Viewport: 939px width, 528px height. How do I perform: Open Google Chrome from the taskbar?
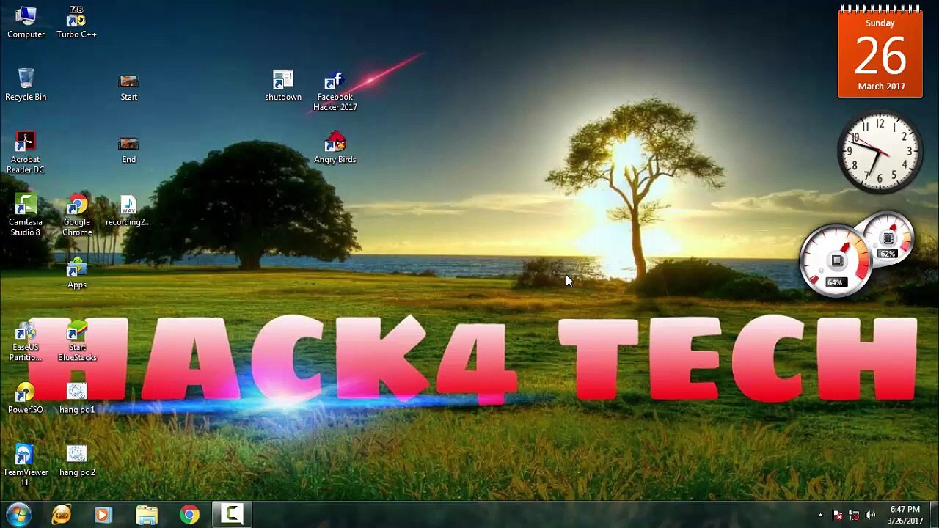pos(189,515)
